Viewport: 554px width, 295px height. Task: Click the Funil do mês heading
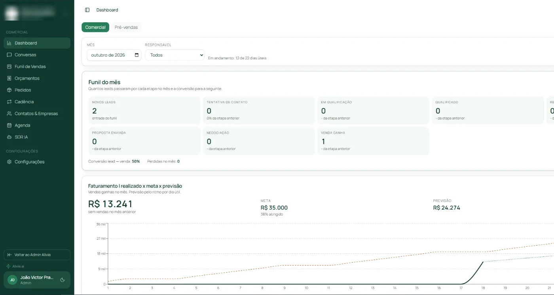pos(104,82)
